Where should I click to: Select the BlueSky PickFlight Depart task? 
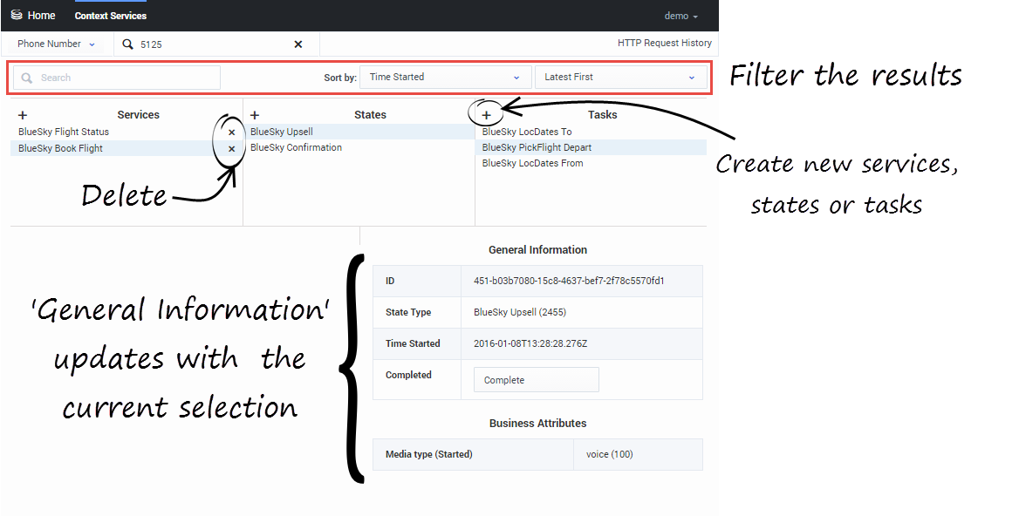click(537, 148)
